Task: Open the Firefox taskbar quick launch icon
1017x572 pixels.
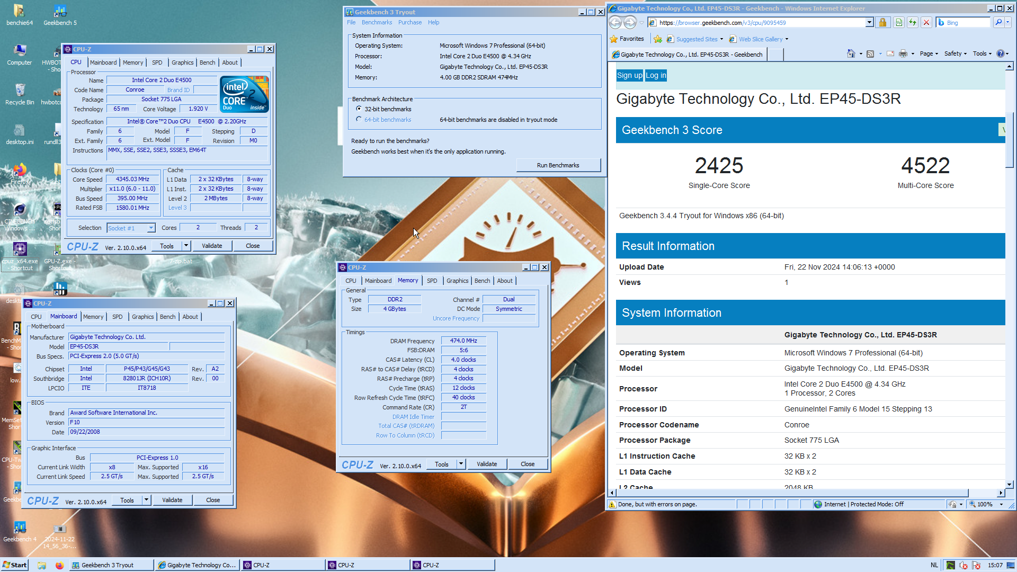Action: coord(59,565)
